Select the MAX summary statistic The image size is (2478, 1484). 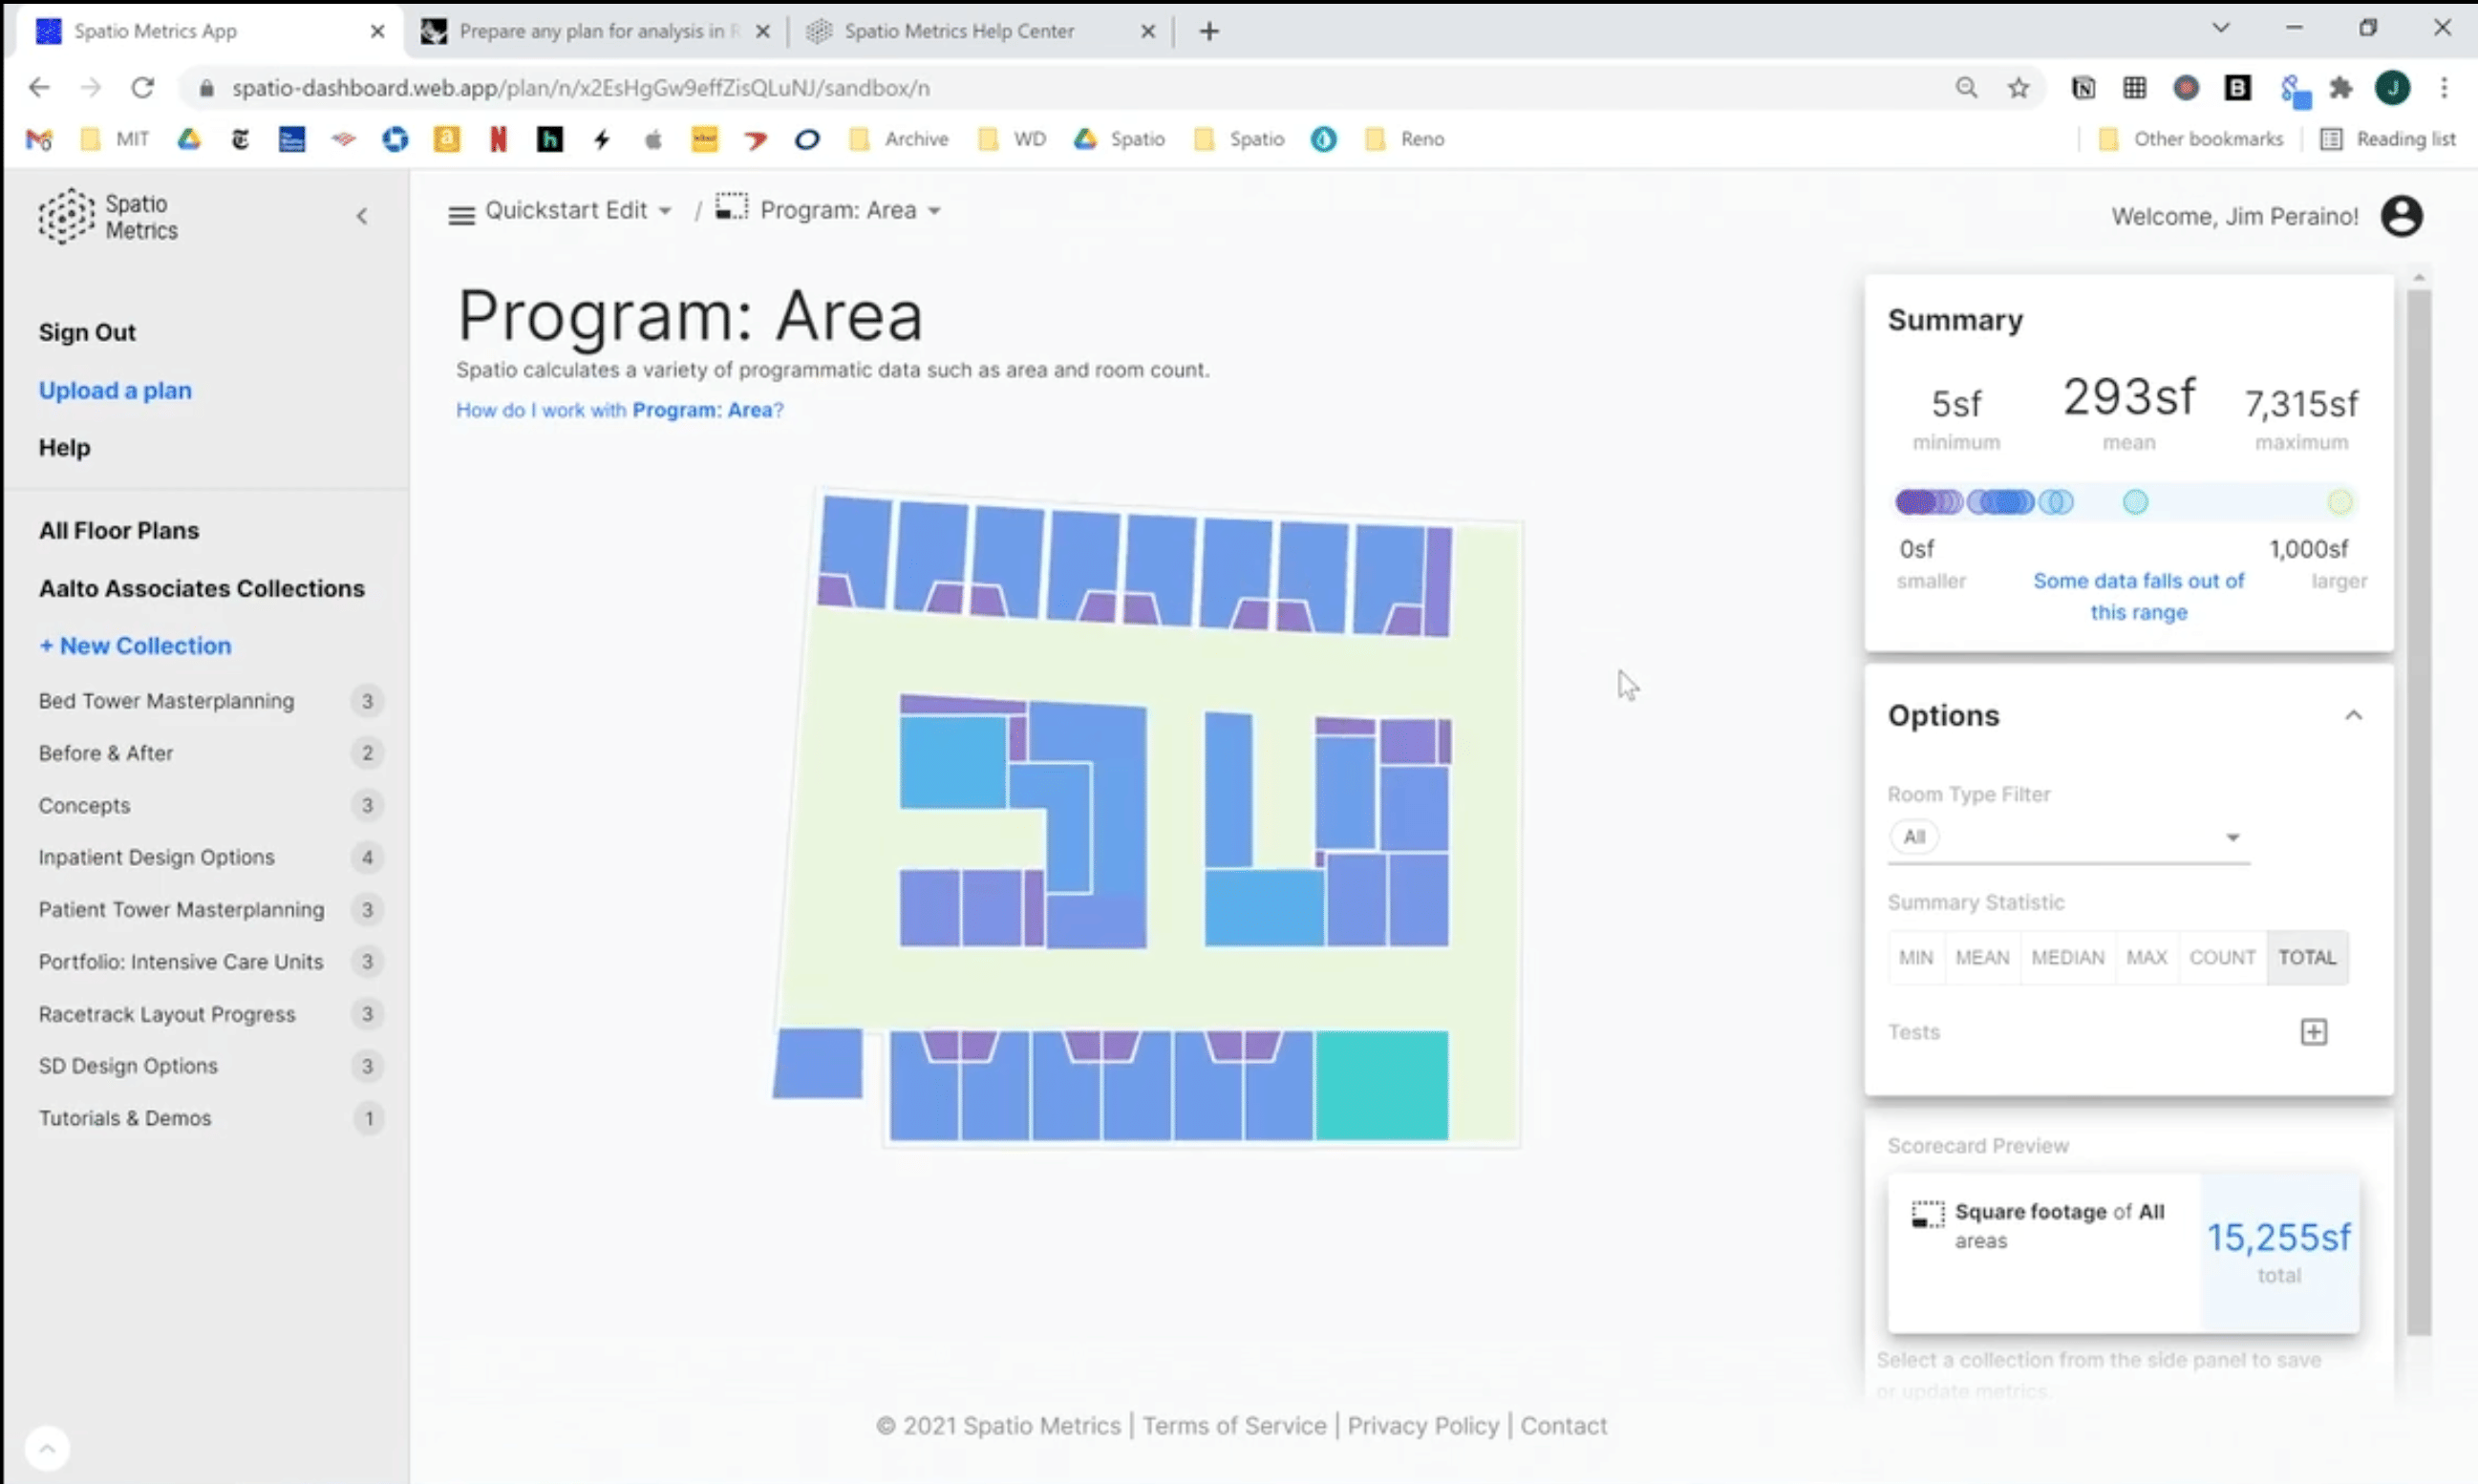click(2146, 957)
